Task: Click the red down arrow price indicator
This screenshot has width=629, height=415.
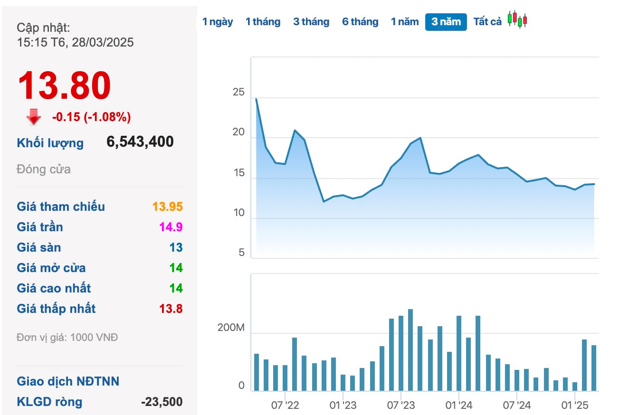Action: point(34,117)
